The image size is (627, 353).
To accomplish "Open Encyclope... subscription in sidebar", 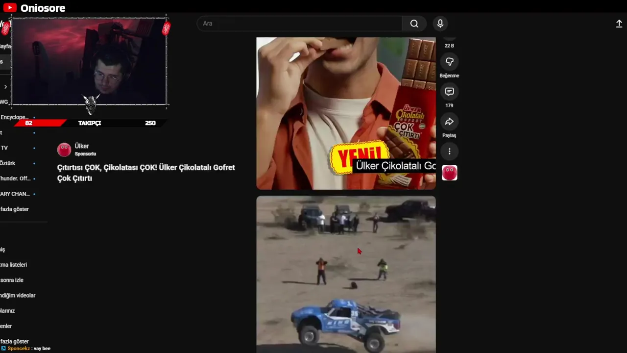I will 15,117.
